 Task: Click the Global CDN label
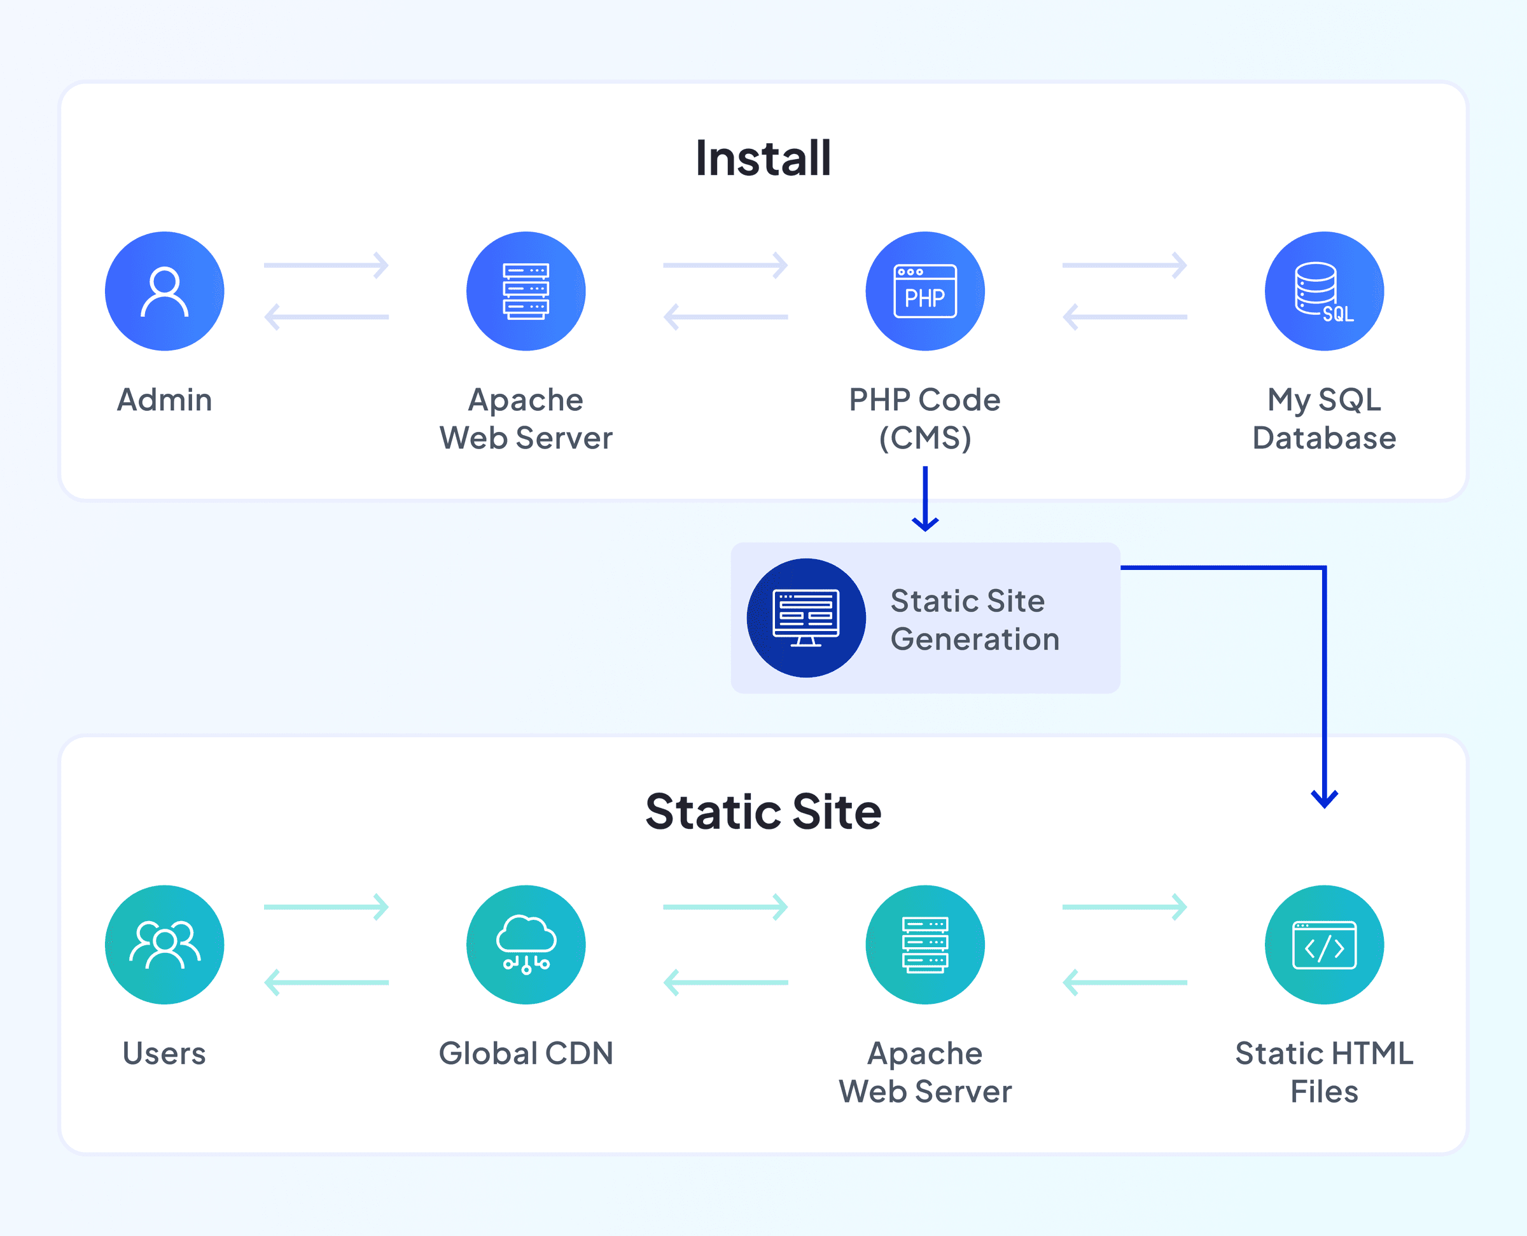click(526, 1053)
